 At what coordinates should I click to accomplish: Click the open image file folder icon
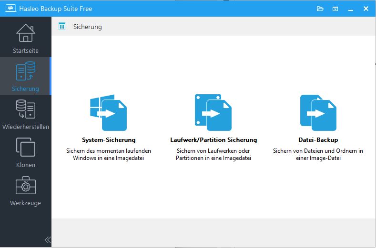pos(320,9)
